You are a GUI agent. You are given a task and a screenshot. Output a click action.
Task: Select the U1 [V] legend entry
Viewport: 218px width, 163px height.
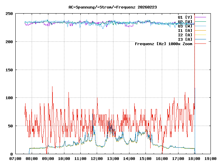pos(185,17)
